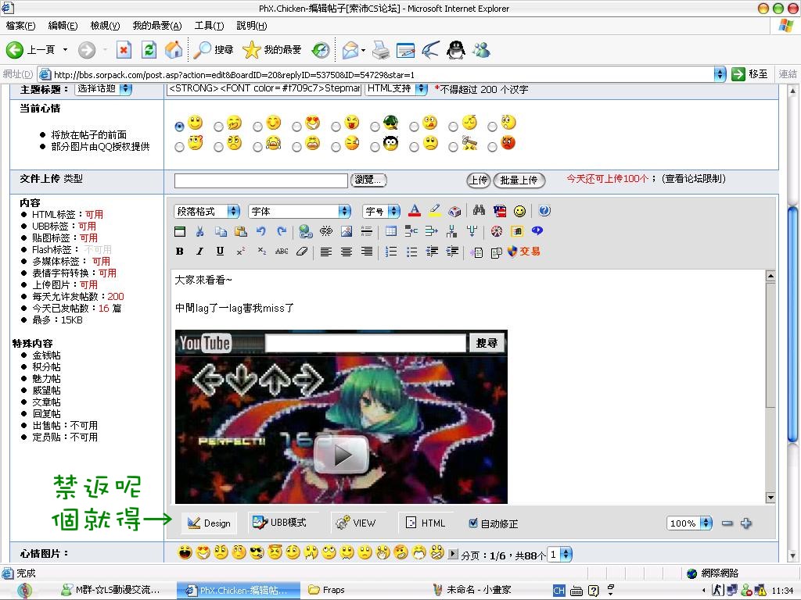This screenshot has width=801, height=600.
Task: Open the 工具 menu in the menu bar
Action: tap(208, 26)
